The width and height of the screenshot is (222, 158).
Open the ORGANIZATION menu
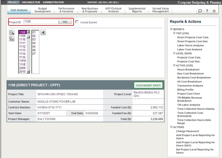tap(31, 2)
